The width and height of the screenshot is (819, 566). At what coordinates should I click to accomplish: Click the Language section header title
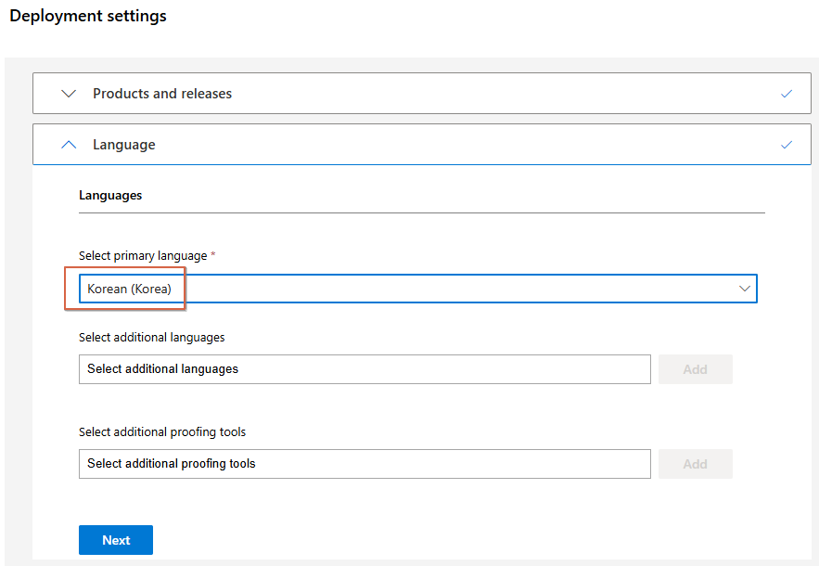click(124, 145)
